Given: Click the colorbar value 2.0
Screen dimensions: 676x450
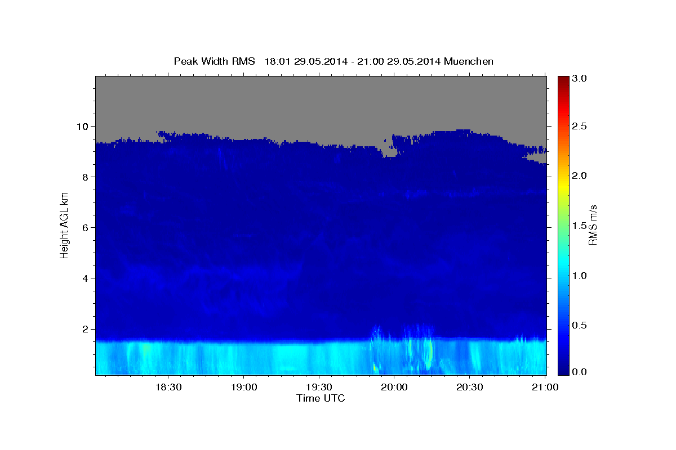Looking at the screenshot, I should [x=580, y=175].
